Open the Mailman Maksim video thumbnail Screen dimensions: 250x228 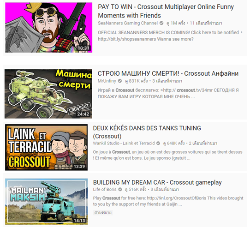tap(46, 202)
